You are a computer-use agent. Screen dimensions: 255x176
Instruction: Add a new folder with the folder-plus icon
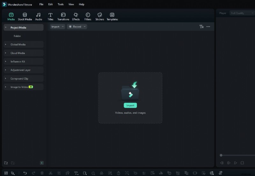6,163
